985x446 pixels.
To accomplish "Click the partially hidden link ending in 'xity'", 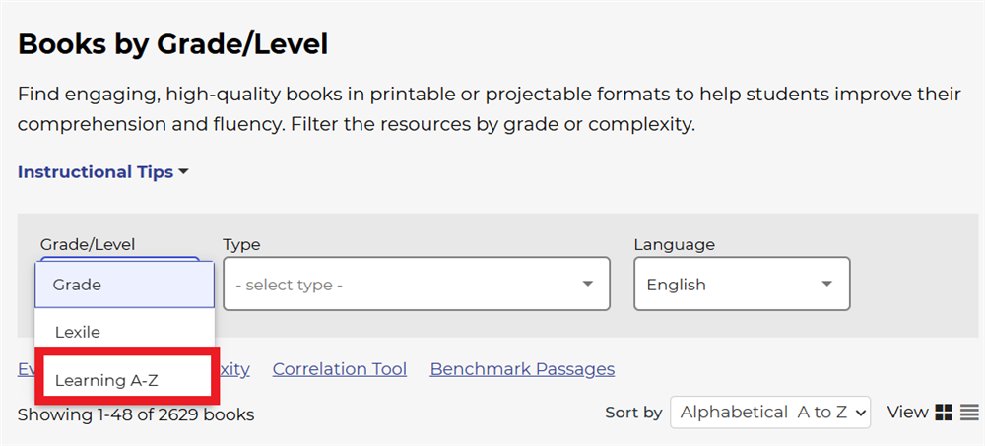I will (x=233, y=369).
